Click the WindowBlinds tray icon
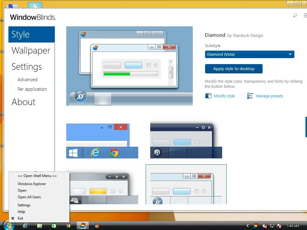 tap(256, 226)
